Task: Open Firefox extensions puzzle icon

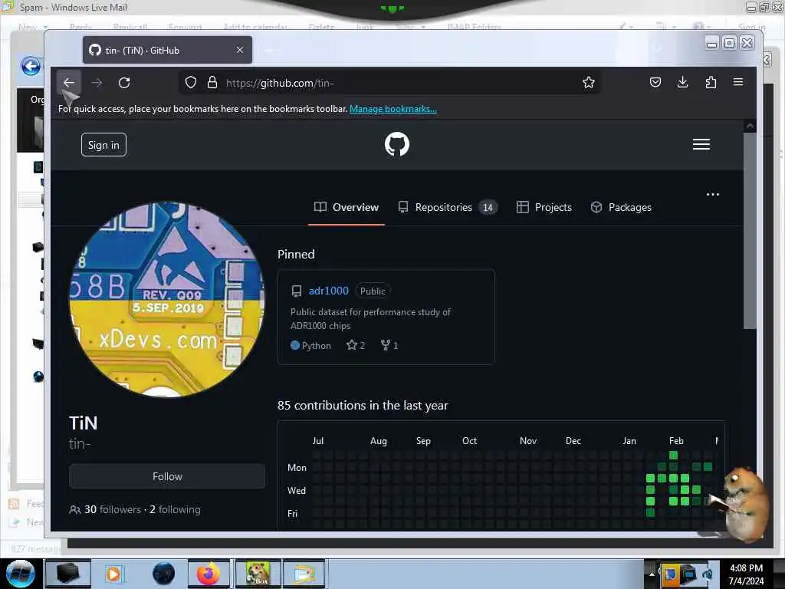Action: pos(711,82)
